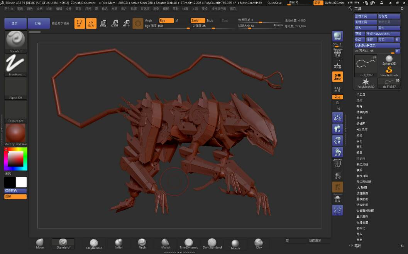Expand the 子工具 subtool section
The height and width of the screenshot is (254, 408).
coord(361,95)
